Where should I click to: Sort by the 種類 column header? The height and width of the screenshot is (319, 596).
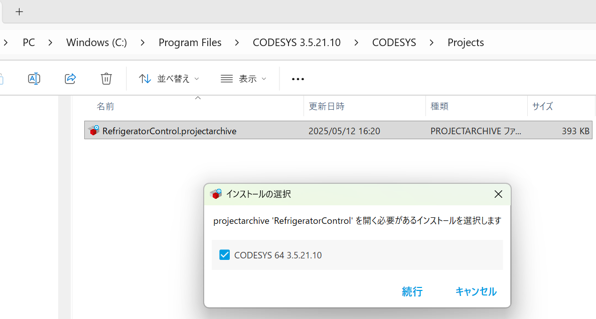point(439,106)
